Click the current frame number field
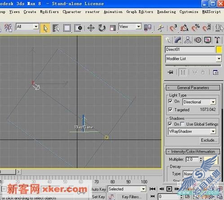The height and width of the screenshot is (200, 224). (169, 196)
